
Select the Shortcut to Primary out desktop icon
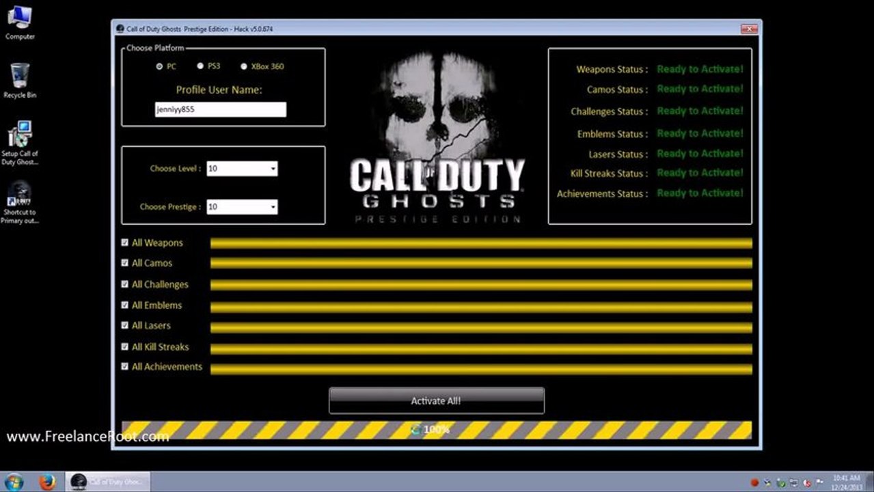pyautogui.click(x=20, y=202)
